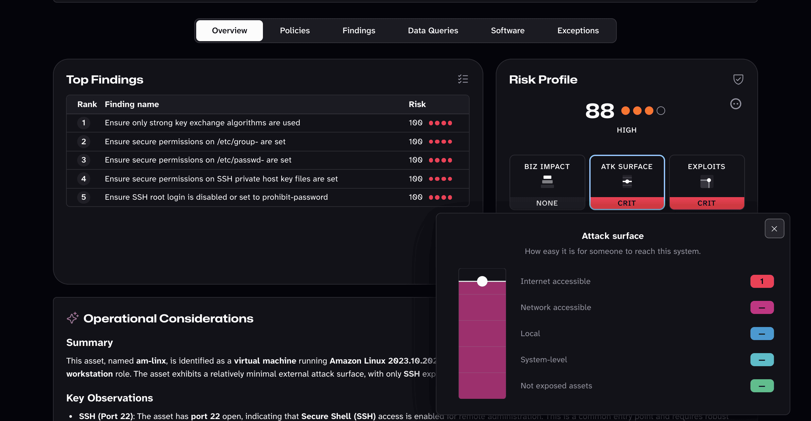Image resolution: width=811 pixels, height=421 pixels.
Task: Click the ATK SURFACE slider icon
Action: pyautogui.click(x=627, y=181)
